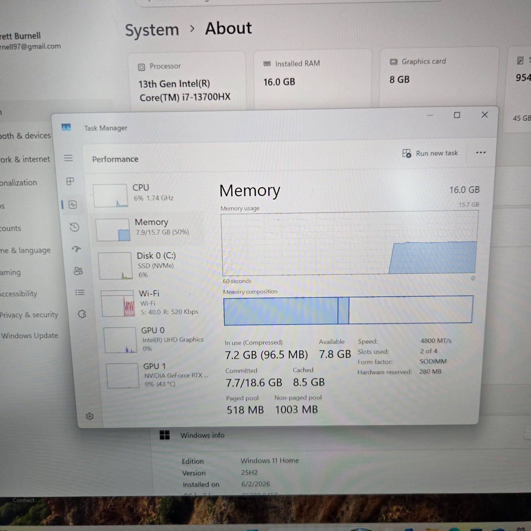The width and height of the screenshot is (531, 531).
Task: Click the "280 MB" hardware reserved value
Action: tap(430, 371)
